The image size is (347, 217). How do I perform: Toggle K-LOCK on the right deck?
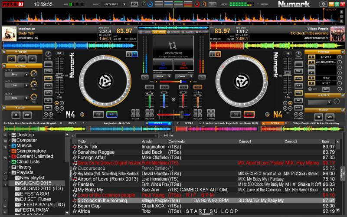pos(298,79)
